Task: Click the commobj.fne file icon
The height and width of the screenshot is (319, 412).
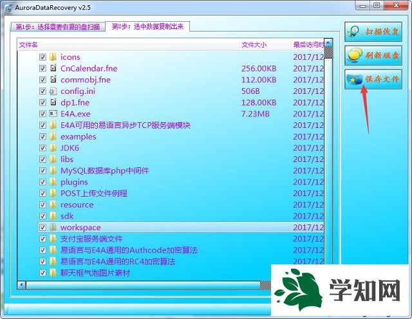Action: (x=53, y=80)
